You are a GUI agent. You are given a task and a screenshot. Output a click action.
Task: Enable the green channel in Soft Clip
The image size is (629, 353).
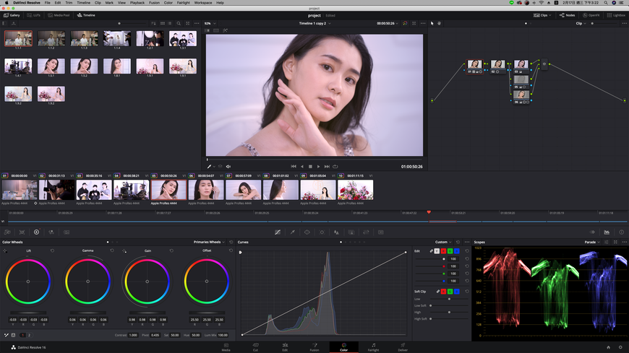(450, 291)
